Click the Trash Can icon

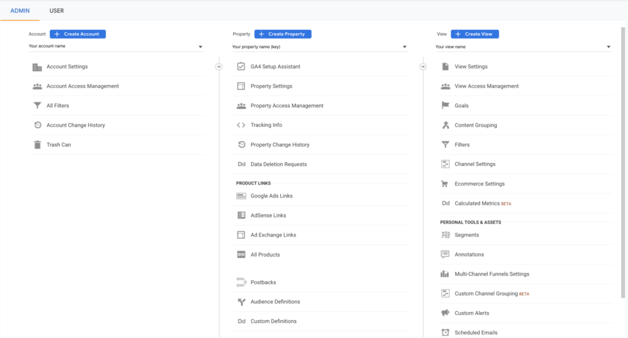[x=37, y=145]
